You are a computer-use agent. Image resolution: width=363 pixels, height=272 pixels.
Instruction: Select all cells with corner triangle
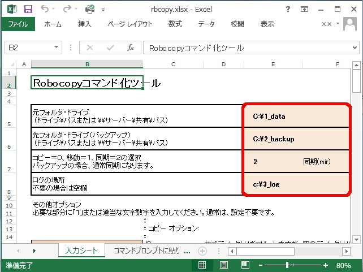point(11,64)
